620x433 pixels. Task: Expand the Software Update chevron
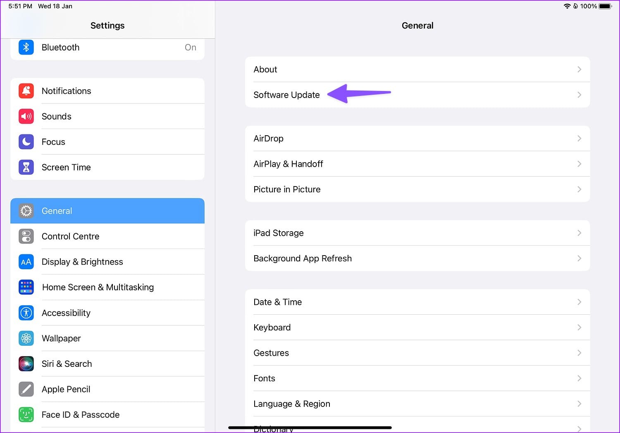pos(579,95)
